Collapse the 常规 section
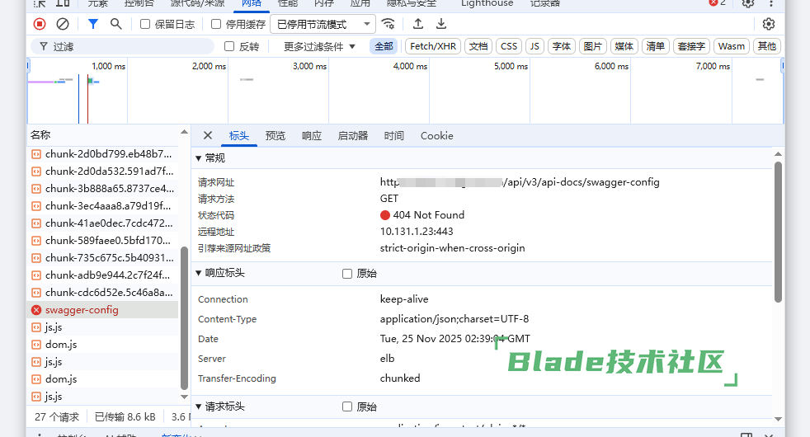Screen dimensions: 810x437 198,158
